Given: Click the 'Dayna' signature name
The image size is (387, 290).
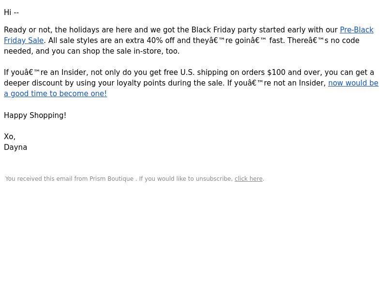Looking at the screenshot, I should tap(15, 147).
